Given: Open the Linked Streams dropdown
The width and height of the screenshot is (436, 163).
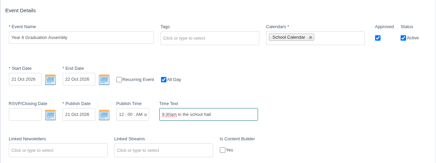Looking at the screenshot, I should (x=164, y=150).
